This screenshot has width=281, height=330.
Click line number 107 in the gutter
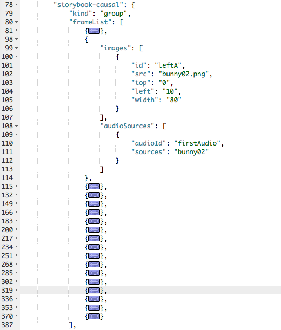pos(7,117)
